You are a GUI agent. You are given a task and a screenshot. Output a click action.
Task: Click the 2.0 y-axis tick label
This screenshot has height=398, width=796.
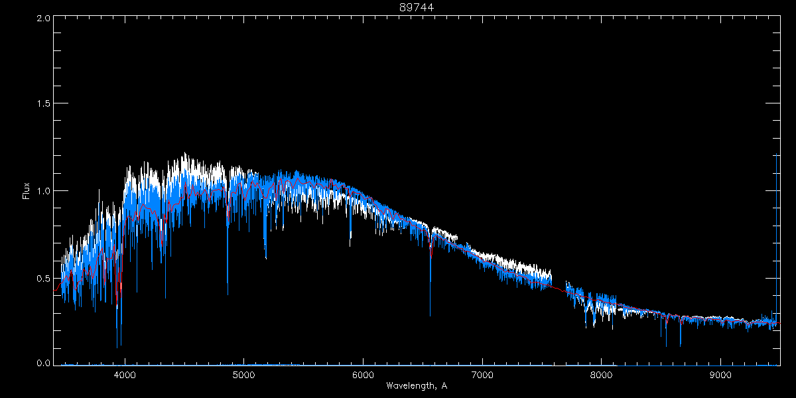pyautogui.click(x=44, y=19)
